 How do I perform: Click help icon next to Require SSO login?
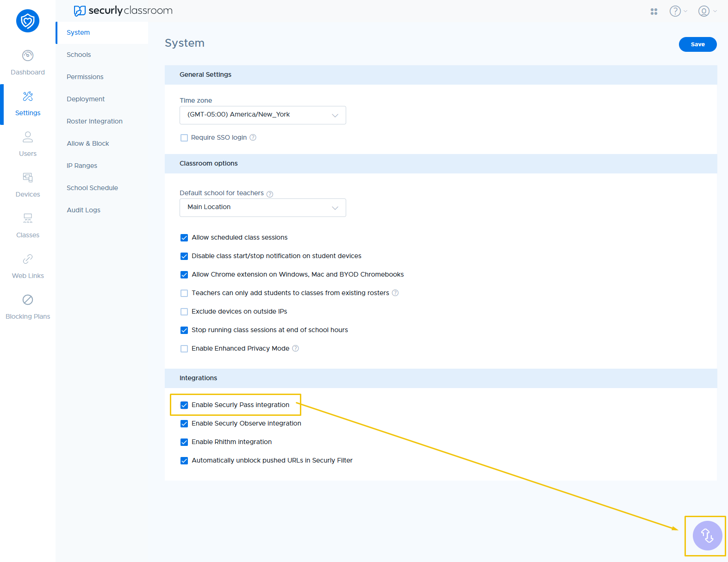pos(253,137)
